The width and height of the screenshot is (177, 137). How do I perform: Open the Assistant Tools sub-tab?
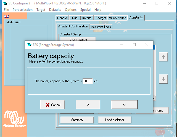coord(101,27)
